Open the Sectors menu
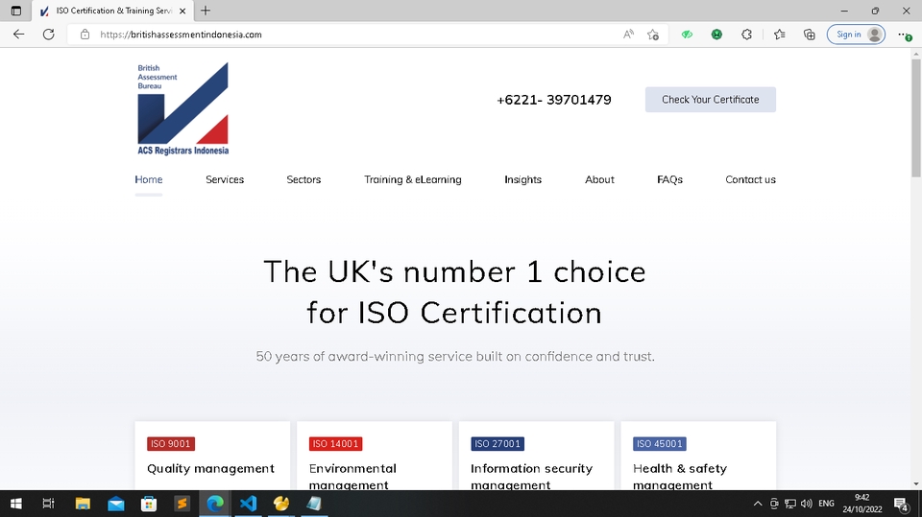This screenshot has width=922, height=517. tap(303, 179)
